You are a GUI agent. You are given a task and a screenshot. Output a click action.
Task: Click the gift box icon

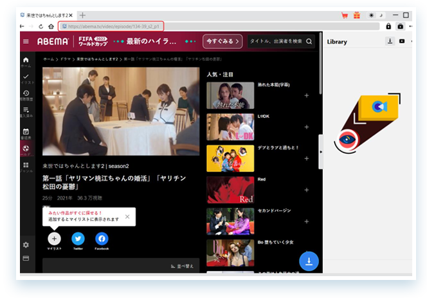tap(357, 15)
